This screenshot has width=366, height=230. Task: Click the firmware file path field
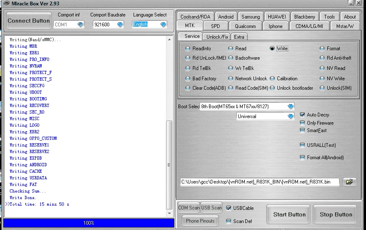coord(259,182)
